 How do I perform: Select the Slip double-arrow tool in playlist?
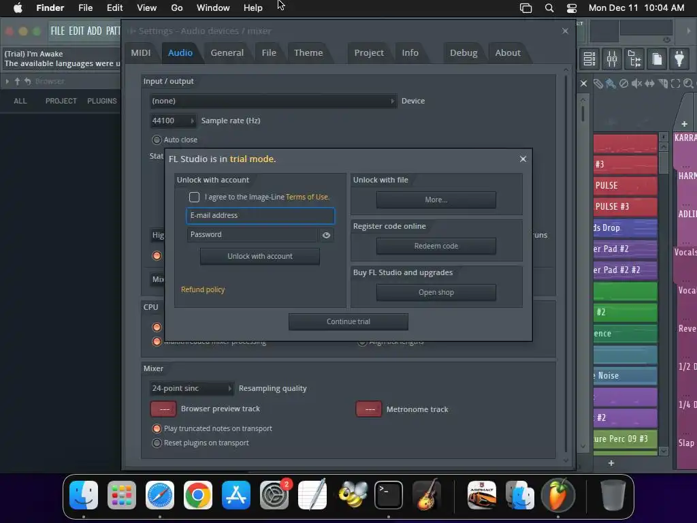tap(649, 84)
